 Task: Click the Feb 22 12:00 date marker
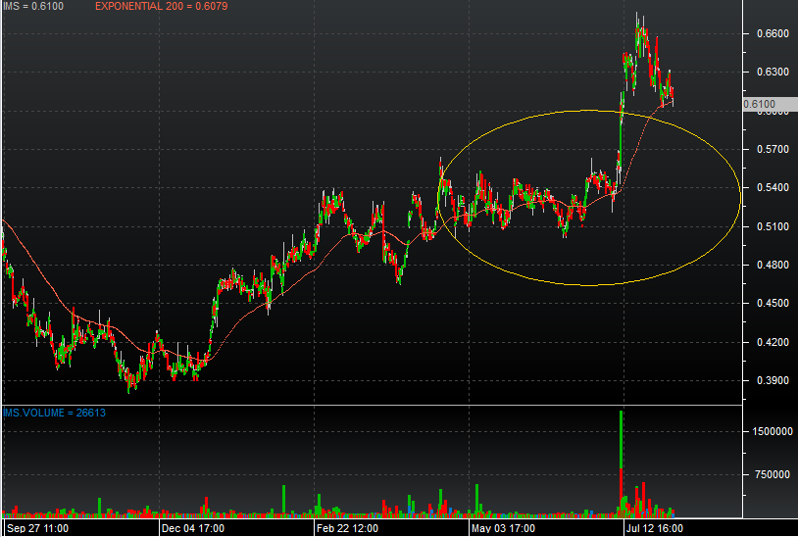pos(347,528)
